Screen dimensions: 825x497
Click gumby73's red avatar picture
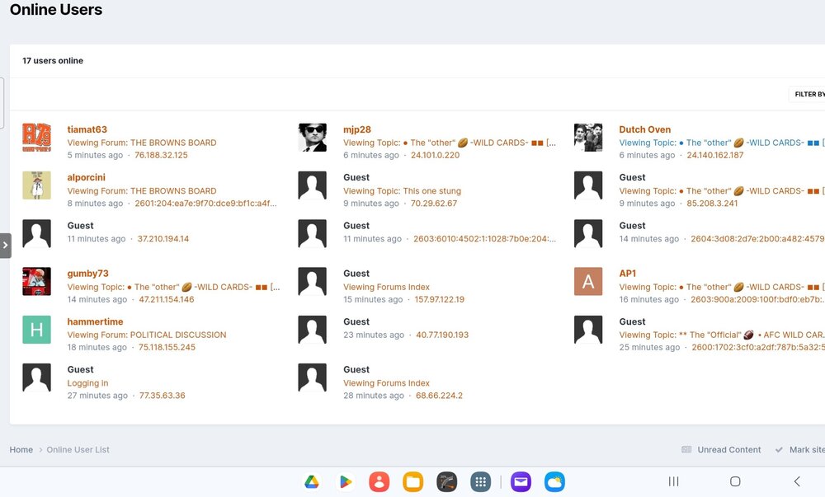click(x=37, y=282)
